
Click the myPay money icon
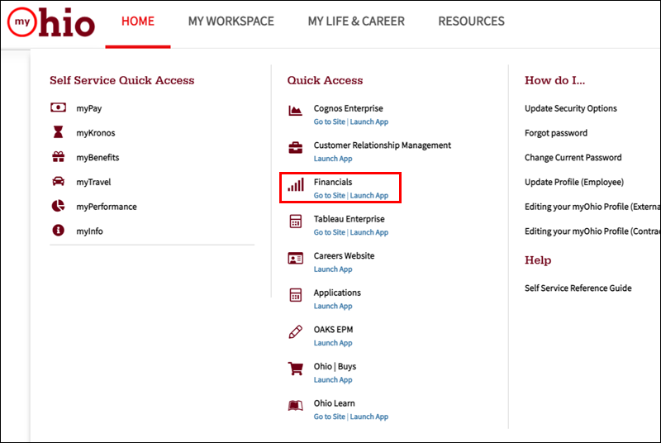coord(58,107)
